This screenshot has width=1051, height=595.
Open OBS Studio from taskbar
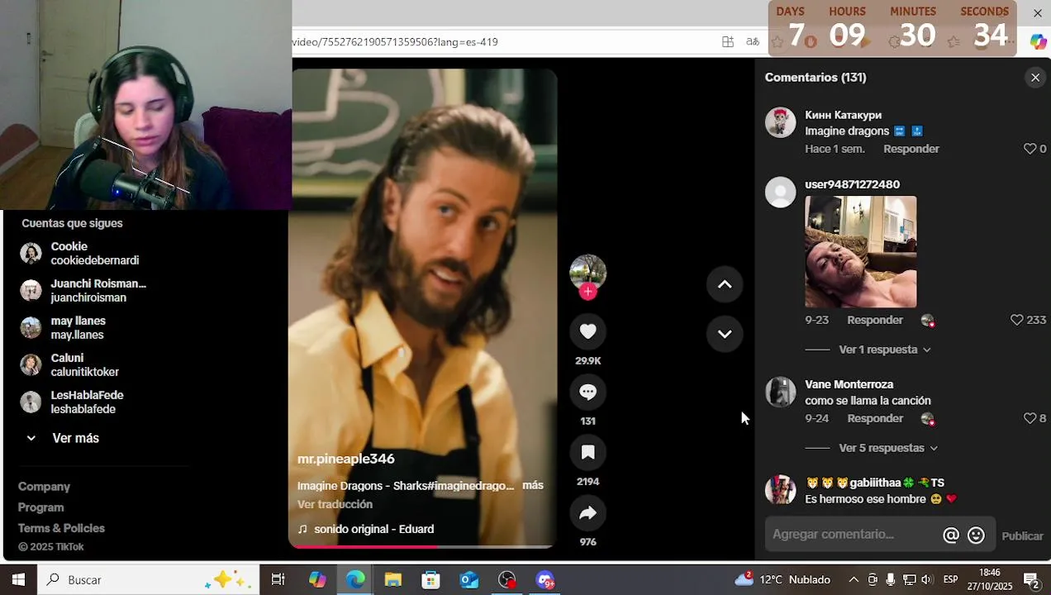point(507,580)
